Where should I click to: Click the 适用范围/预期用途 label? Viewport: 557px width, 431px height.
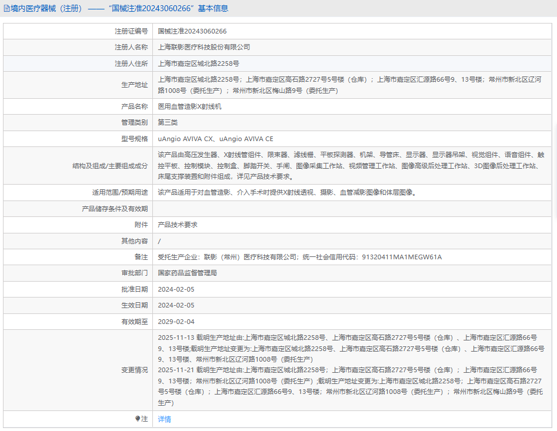(x=120, y=192)
